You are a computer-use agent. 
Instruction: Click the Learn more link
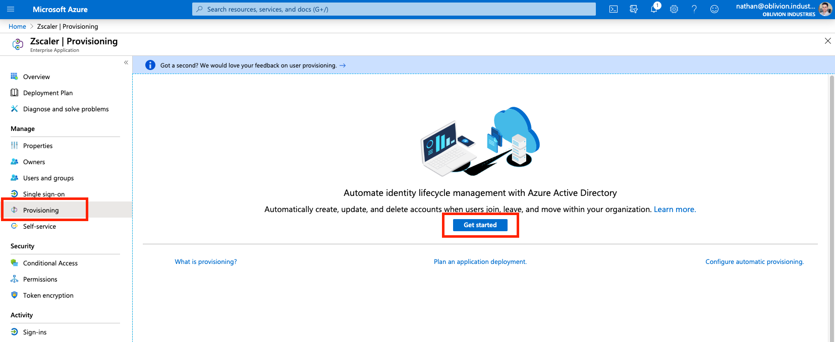coord(675,210)
